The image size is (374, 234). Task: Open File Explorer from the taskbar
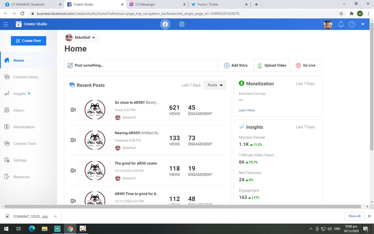coord(44,229)
